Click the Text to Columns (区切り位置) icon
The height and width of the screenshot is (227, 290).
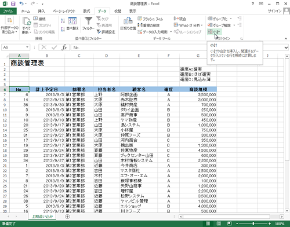(128, 21)
